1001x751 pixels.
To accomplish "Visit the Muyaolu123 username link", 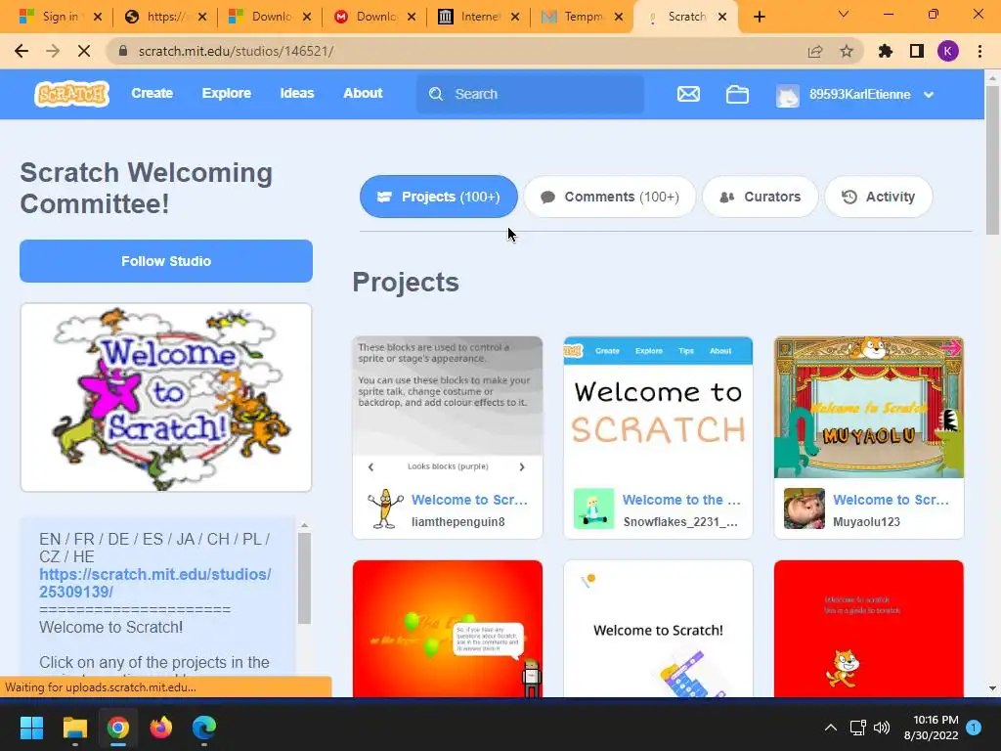I will click(x=867, y=522).
